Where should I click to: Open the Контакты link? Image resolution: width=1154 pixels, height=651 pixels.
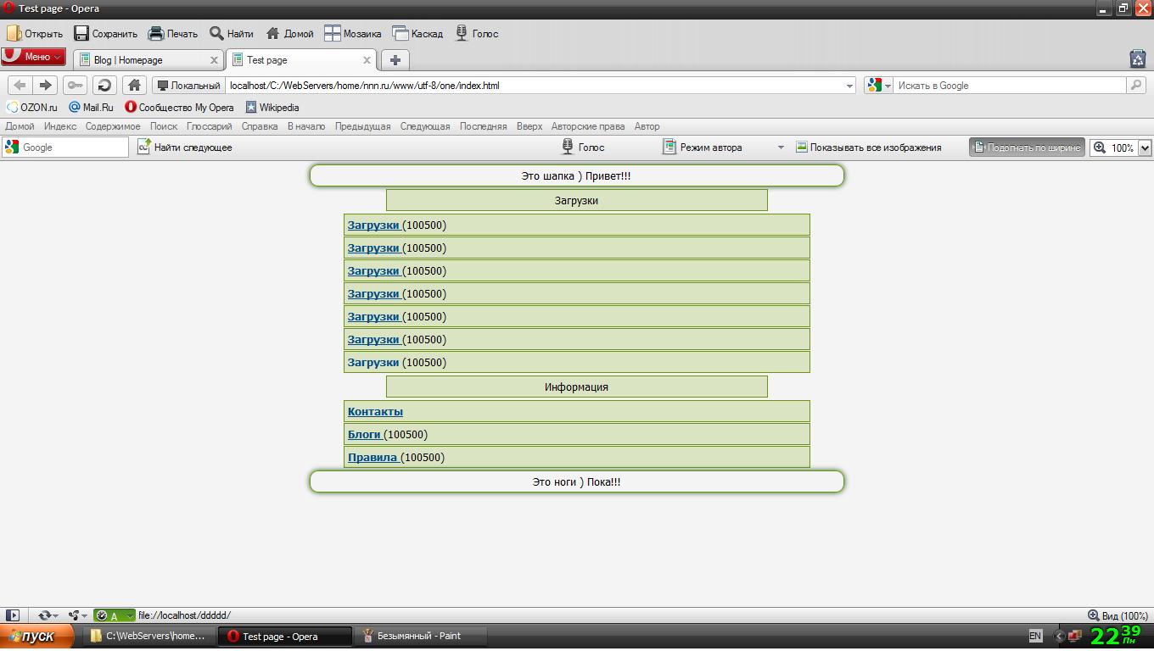click(375, 412)
